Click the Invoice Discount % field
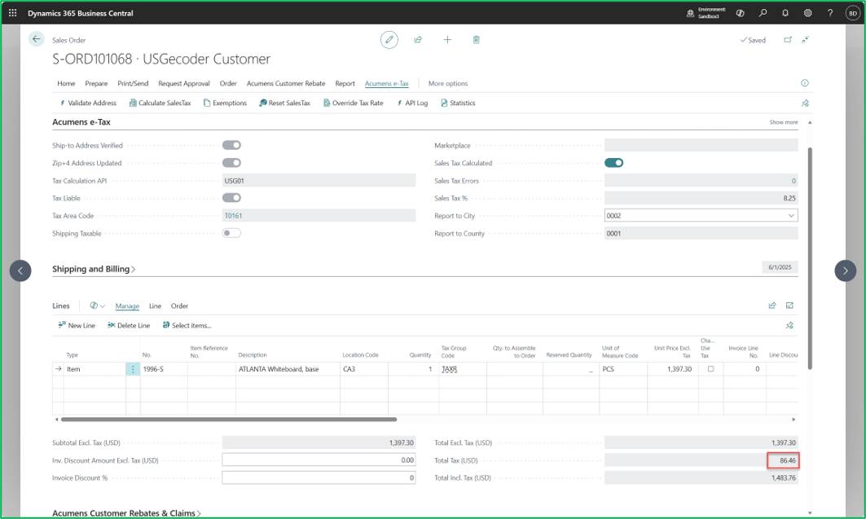The width and height of the screenshot is (866, 519). (x=319, y=477)
